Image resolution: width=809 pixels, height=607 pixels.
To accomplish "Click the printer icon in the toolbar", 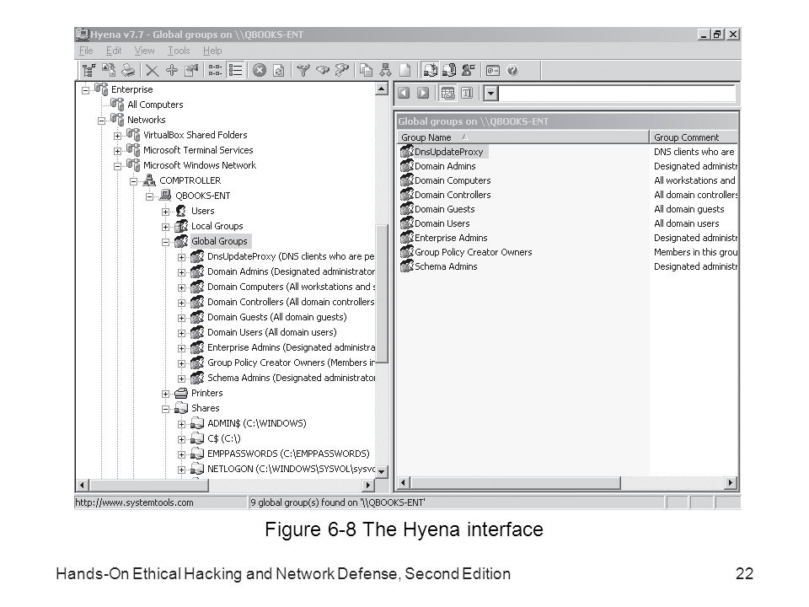I will [128, 70].
